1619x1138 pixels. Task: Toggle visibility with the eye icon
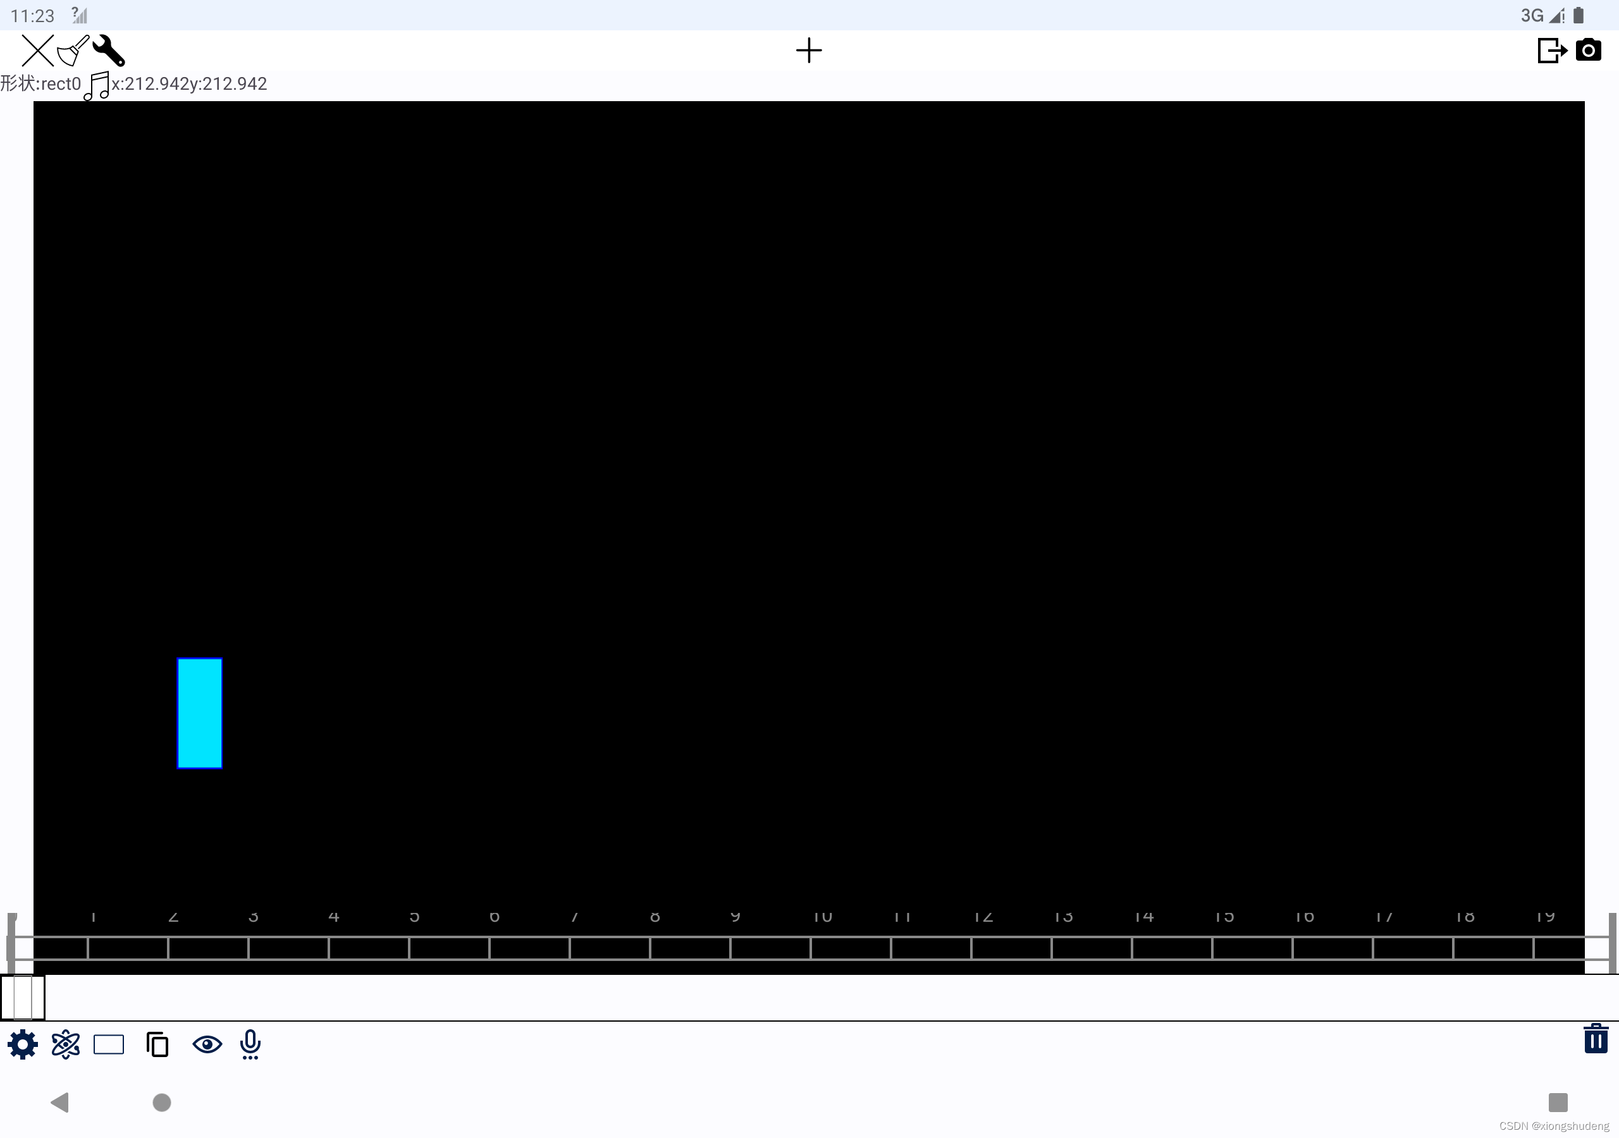207,1044
